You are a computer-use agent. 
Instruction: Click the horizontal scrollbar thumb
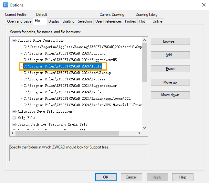tap(67, 133)
